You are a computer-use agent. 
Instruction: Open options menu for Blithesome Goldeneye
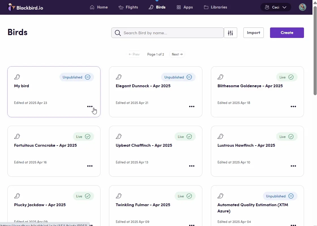(293, 106)
